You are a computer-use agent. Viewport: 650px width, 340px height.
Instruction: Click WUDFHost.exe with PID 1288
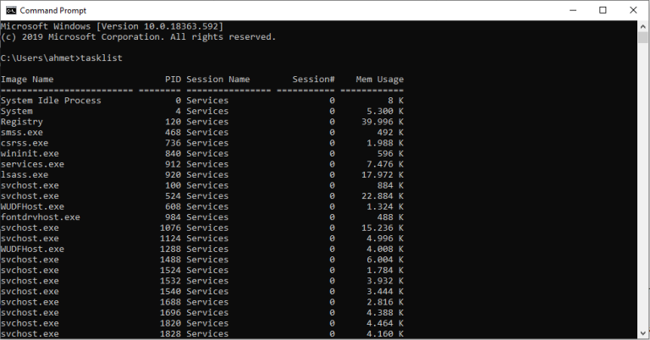(32, 250)
